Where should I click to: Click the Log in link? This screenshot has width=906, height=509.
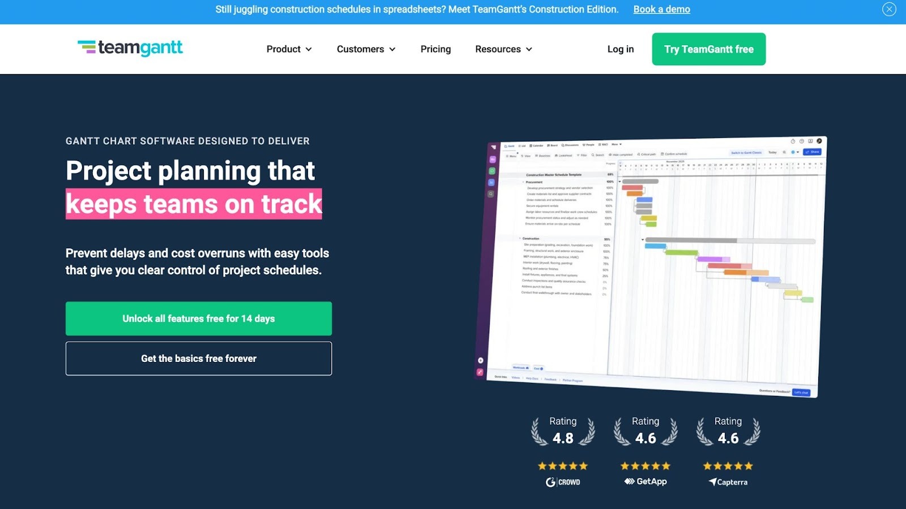pos(621,49)
